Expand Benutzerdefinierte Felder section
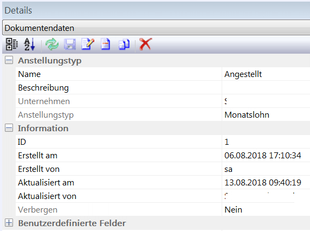Image resolution: width=310 pixels, height=231 pixels. 9,223
